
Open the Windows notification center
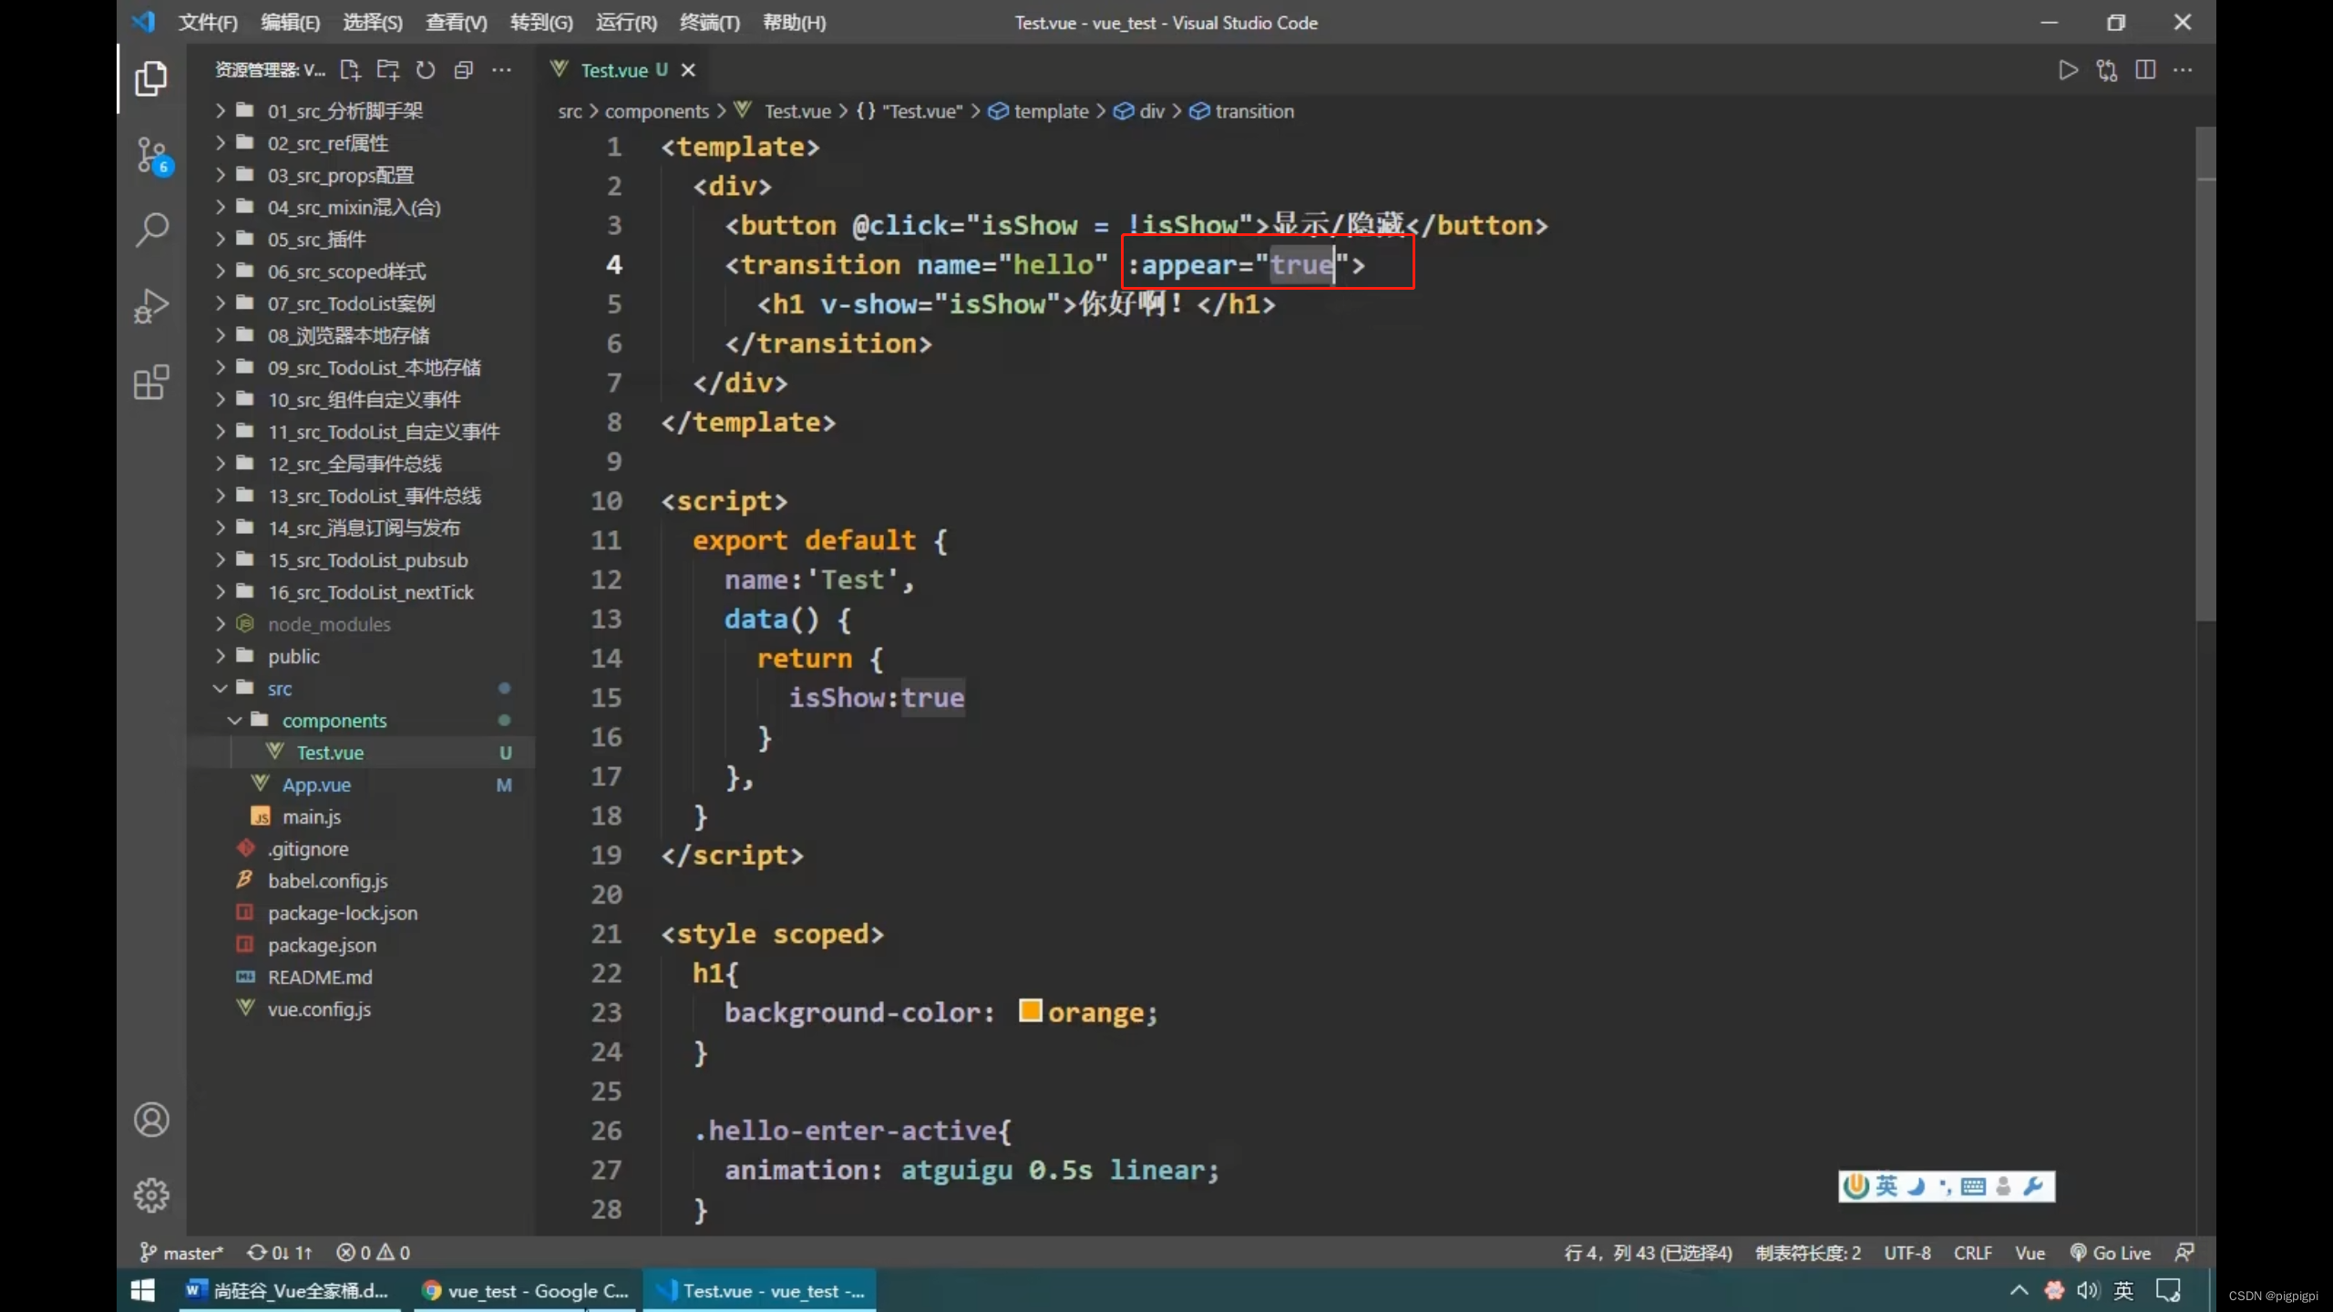click(x=2168, y=1290)
